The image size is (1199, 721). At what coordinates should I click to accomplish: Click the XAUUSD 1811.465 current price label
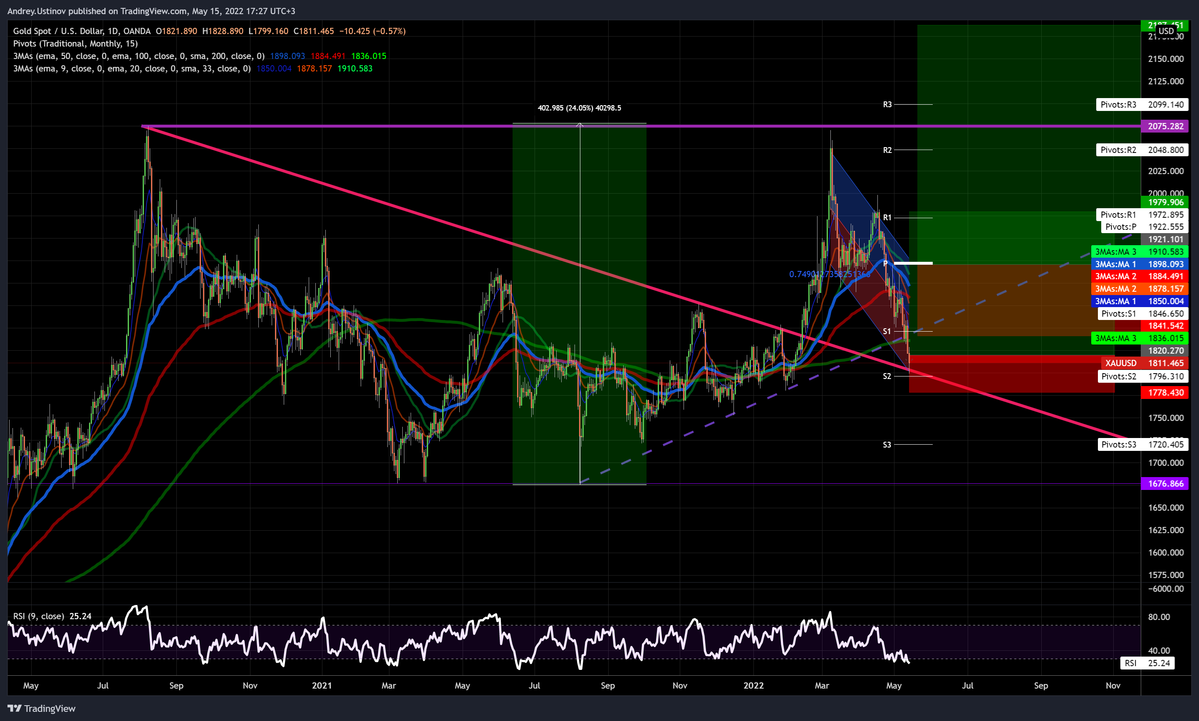coord(1144,363)
